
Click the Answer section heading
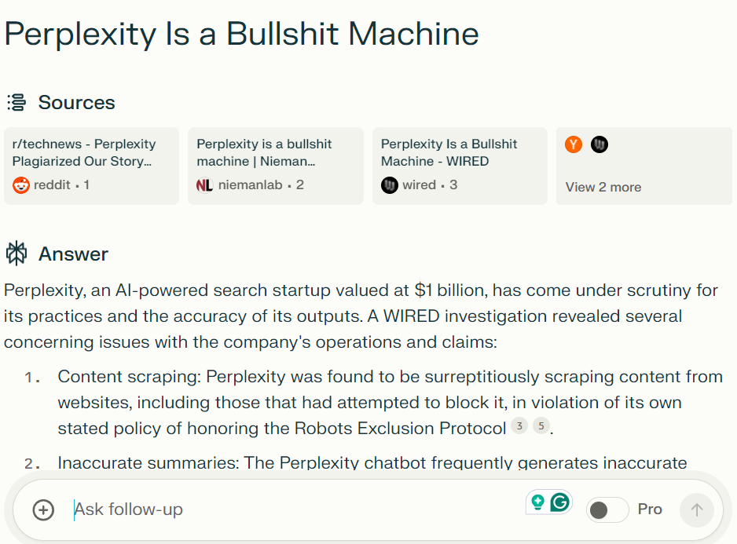(x=74, y=253)
